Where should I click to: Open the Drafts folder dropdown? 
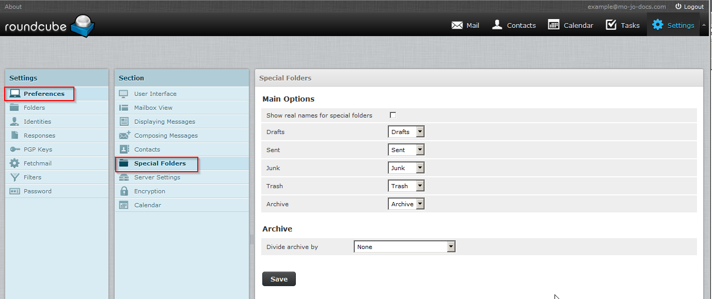pos(406,132)
